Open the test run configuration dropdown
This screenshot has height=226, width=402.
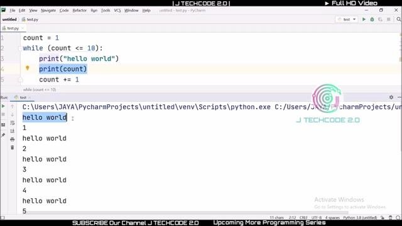tap(347, 19)
